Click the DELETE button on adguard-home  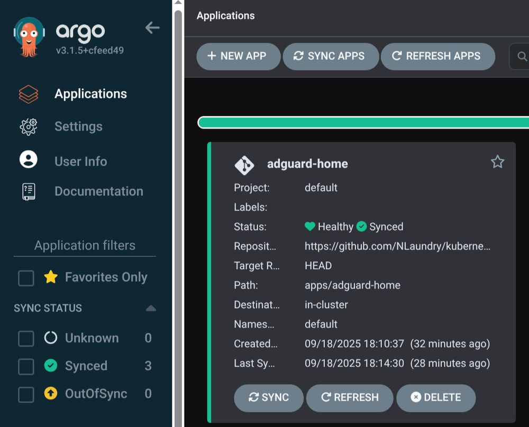(436, 397)
